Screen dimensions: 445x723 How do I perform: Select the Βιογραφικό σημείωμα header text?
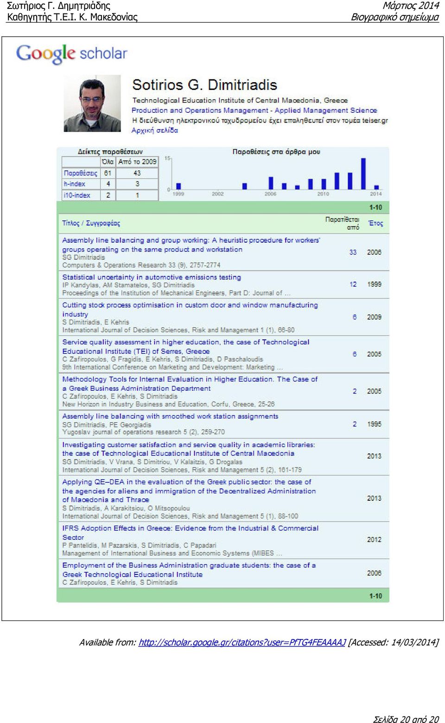(395, 17)
